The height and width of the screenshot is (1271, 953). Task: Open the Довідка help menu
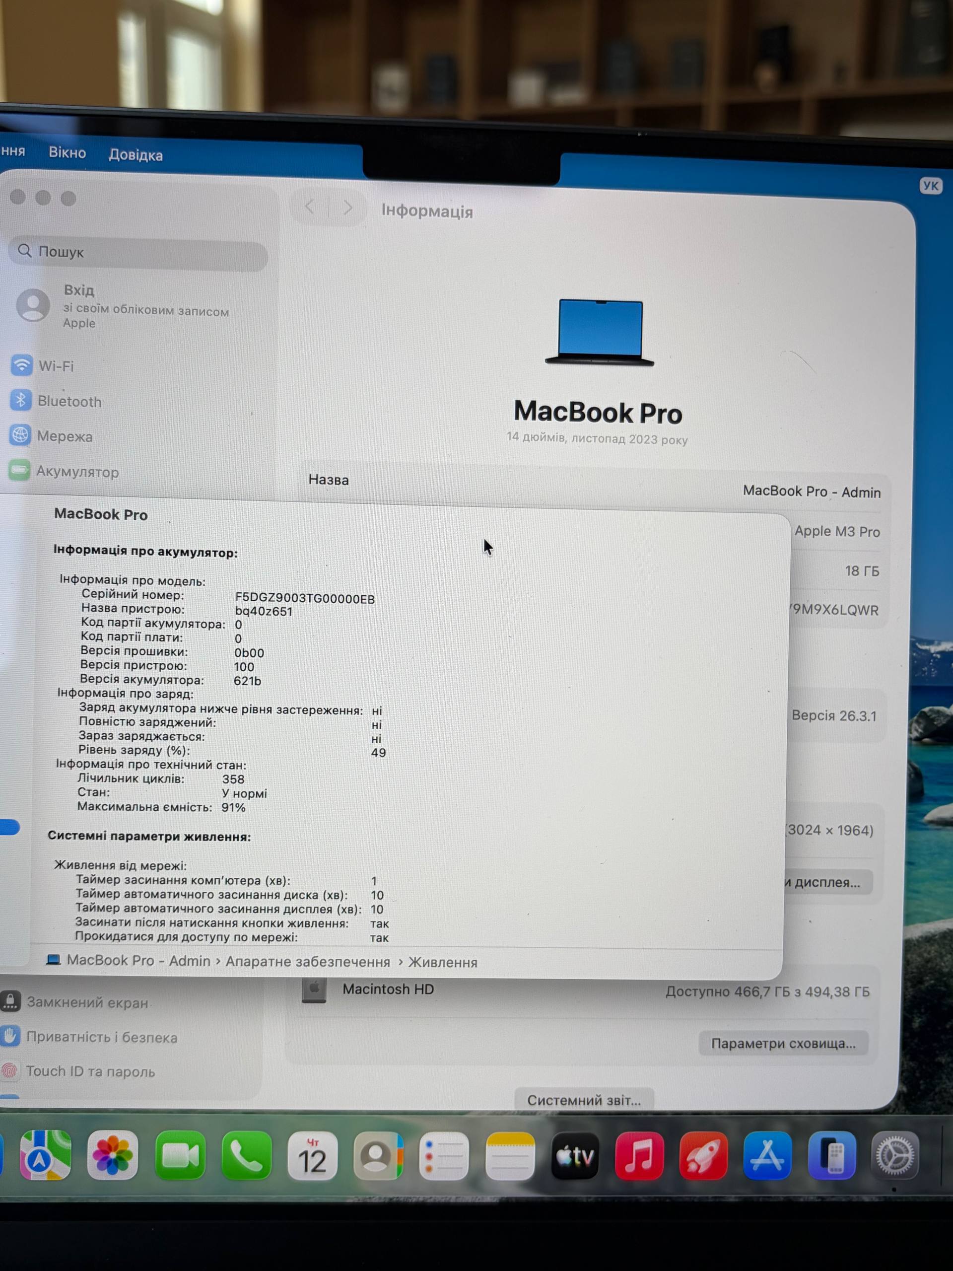136,155
